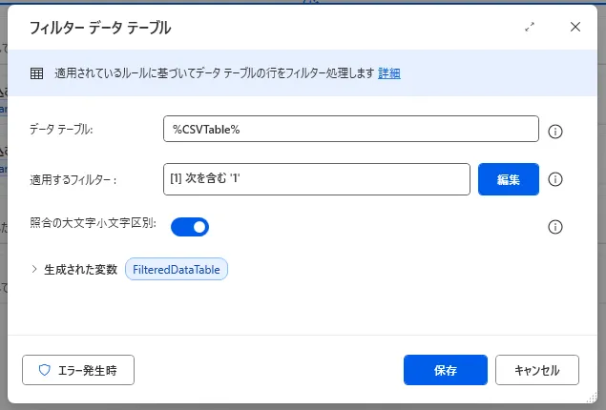This screenshot has height=410, width=606.
Task: Show info for the 適用するフィルター field
Action: tap(555, 179)
